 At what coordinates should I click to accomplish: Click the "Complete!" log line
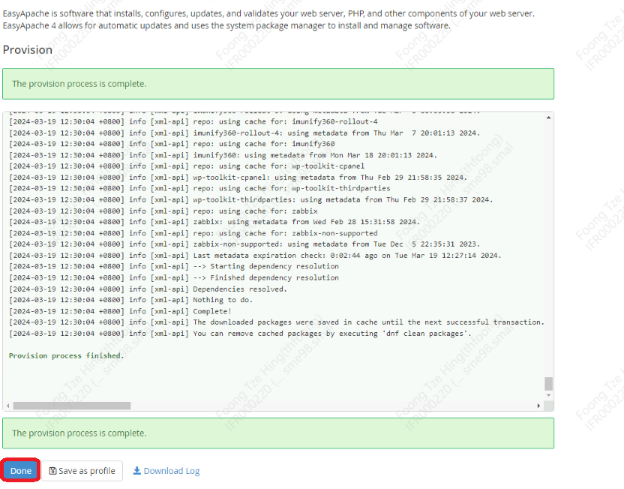(120, 311)
